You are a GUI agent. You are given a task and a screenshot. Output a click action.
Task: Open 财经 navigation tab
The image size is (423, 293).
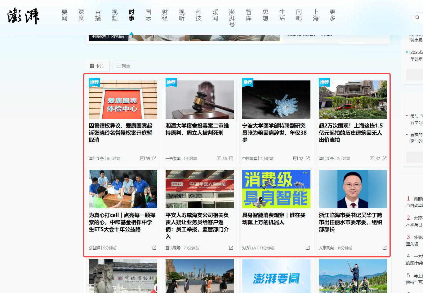[x=165, y=15]
